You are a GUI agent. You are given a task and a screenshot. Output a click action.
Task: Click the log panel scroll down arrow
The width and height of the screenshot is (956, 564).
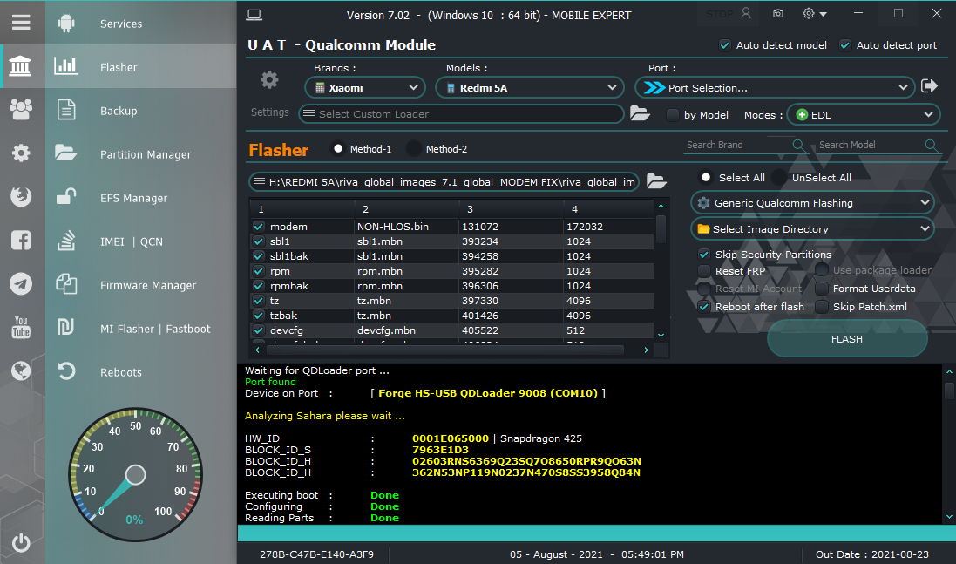tap(949, 517)
